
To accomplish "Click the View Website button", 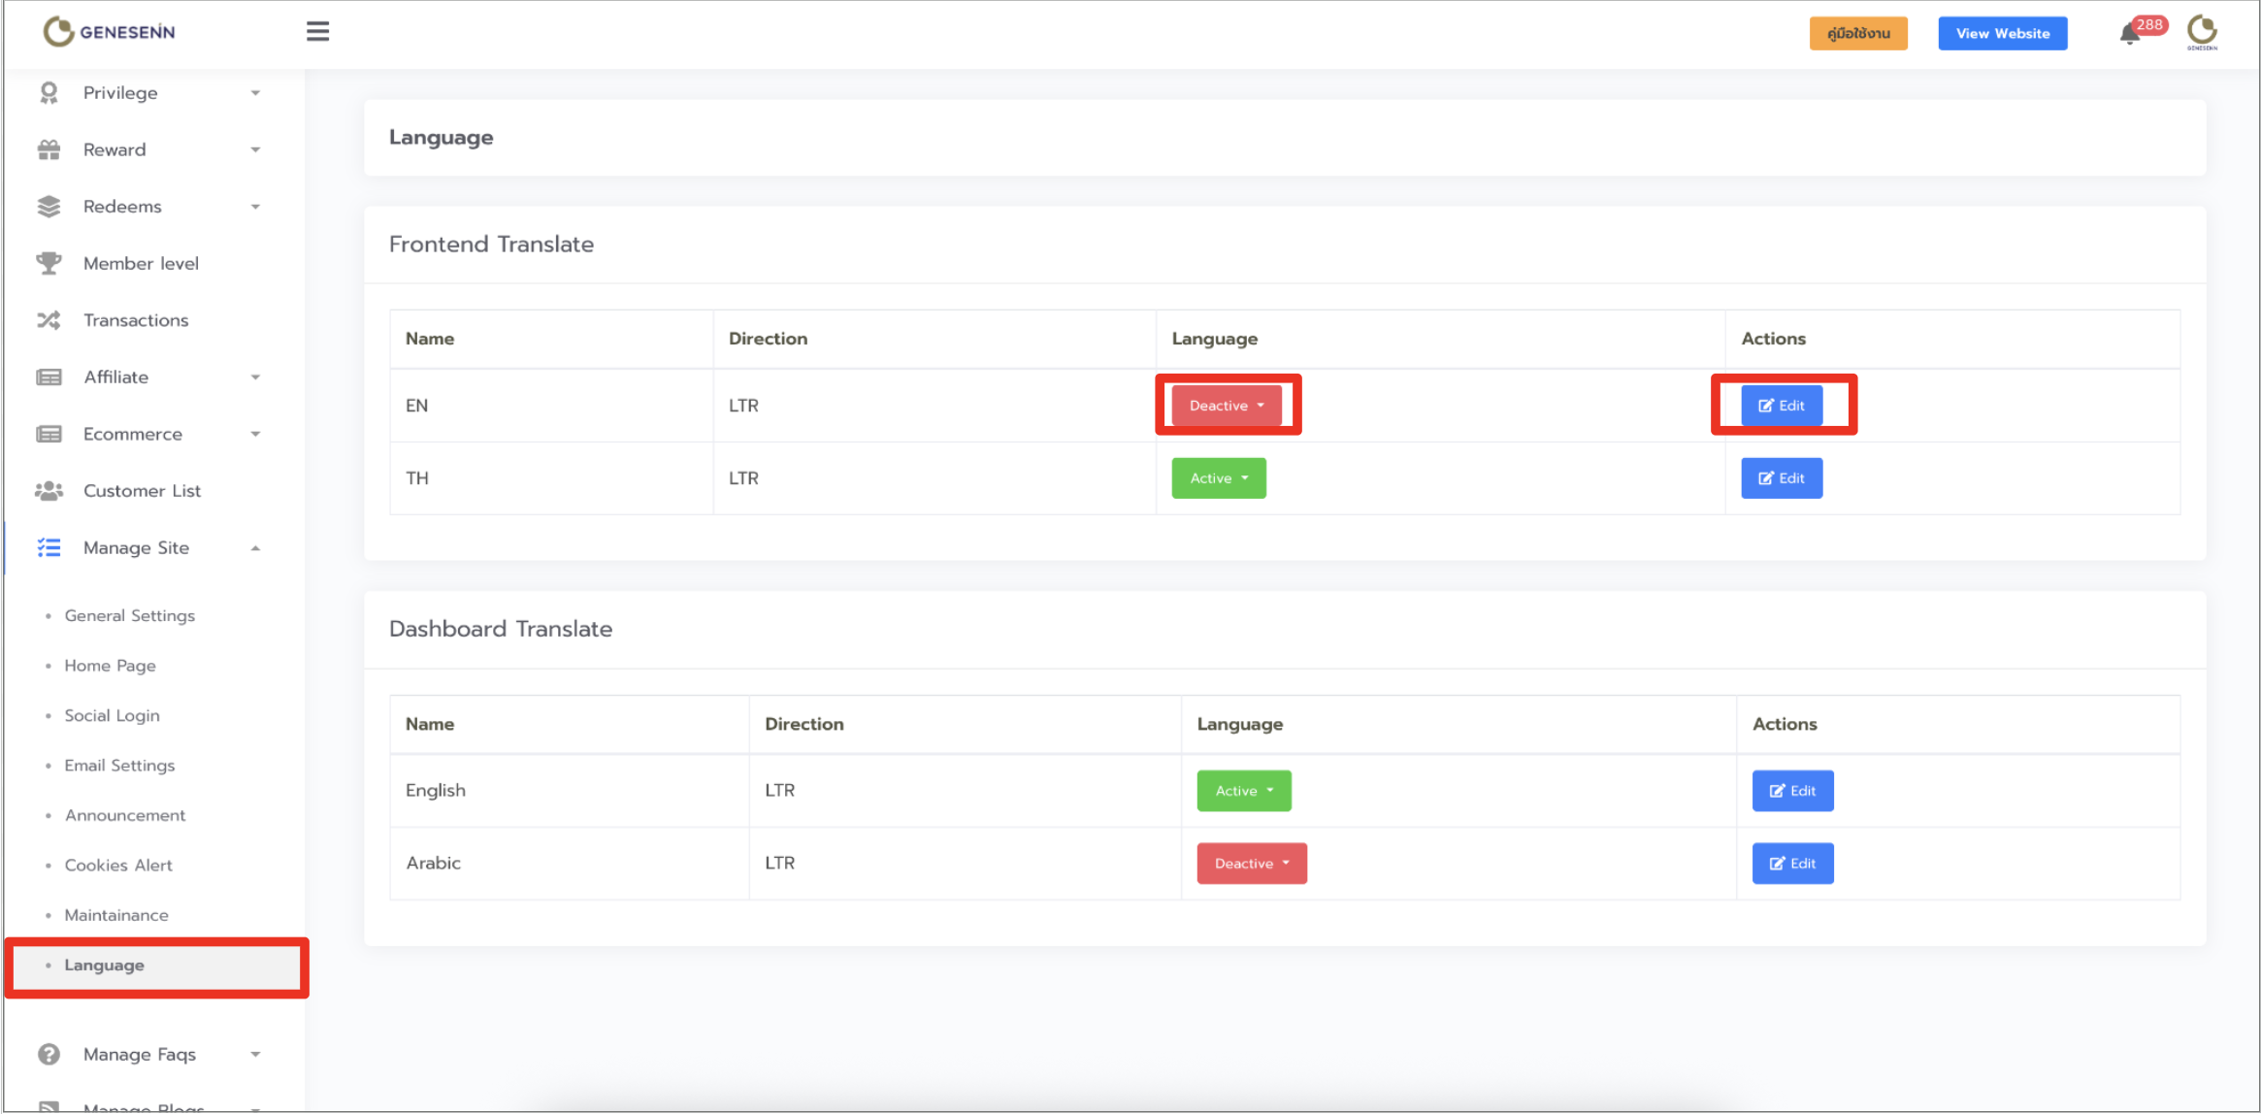I will (x=2002, y=33).
